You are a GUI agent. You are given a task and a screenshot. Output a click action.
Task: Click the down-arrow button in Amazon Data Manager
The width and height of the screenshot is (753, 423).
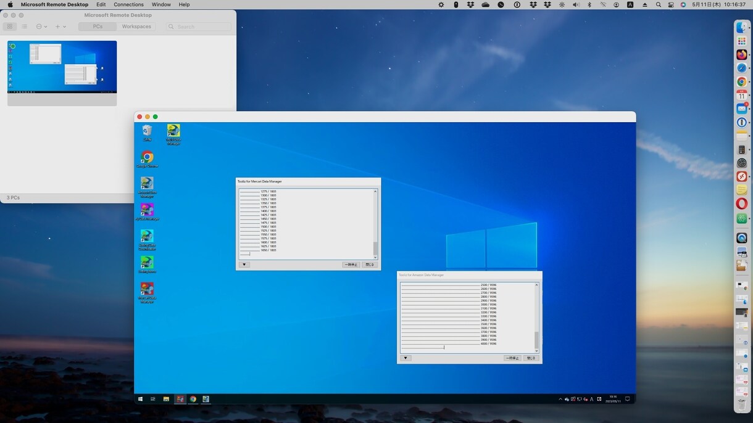click(x=406, y=358)
